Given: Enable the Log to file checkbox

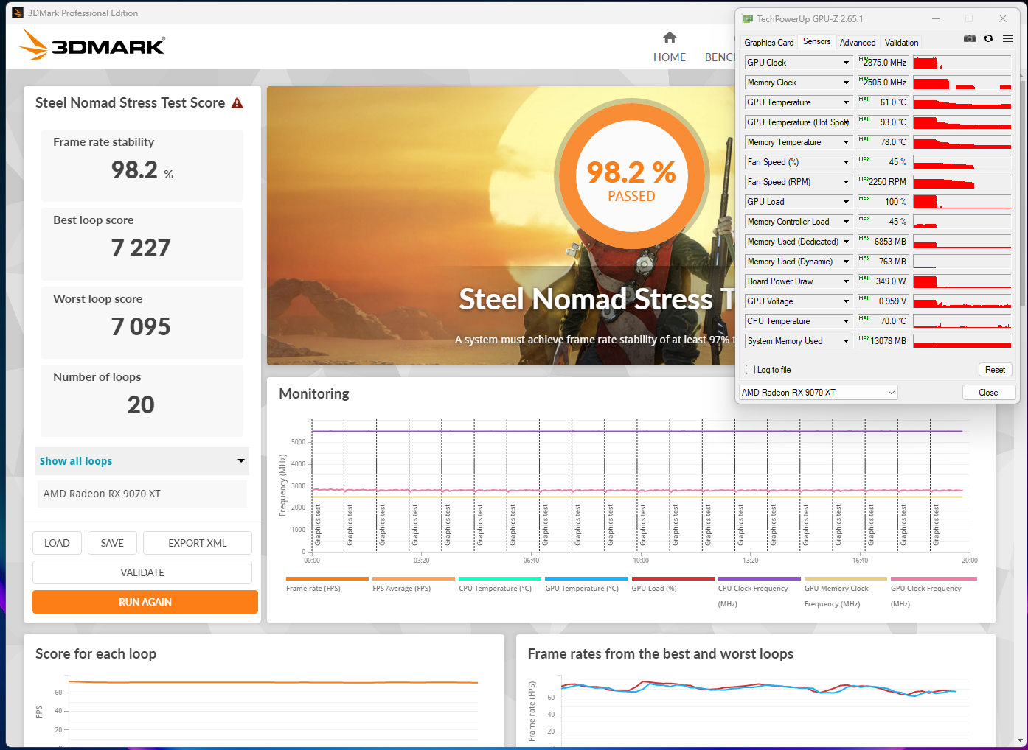Looking at the screenshot, I should pyautogui.click(x=751, y=370).
